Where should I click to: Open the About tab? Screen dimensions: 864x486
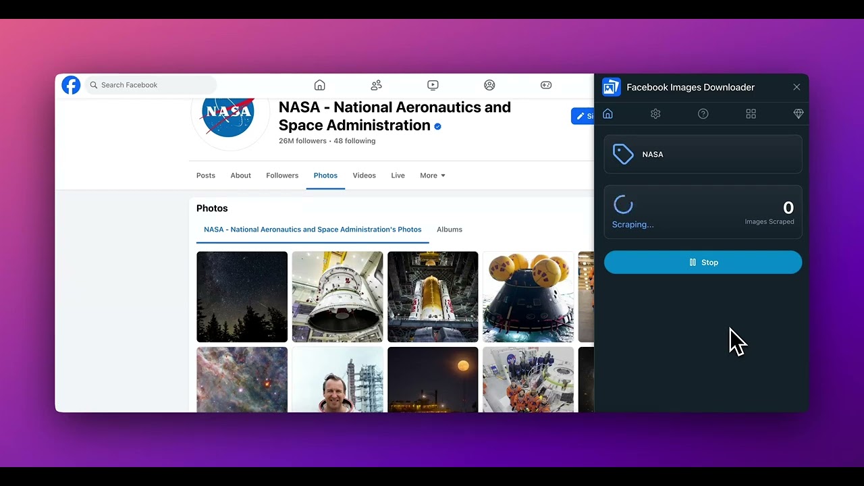pos(240,175)
